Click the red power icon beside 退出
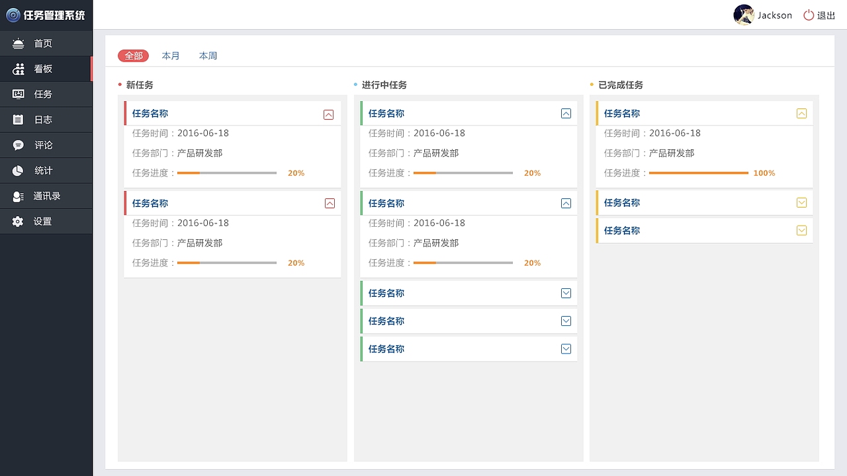The image size is (847, 476). 809,15
